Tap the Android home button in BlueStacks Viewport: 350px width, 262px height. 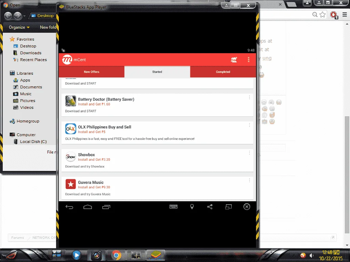tap(88, 207)
